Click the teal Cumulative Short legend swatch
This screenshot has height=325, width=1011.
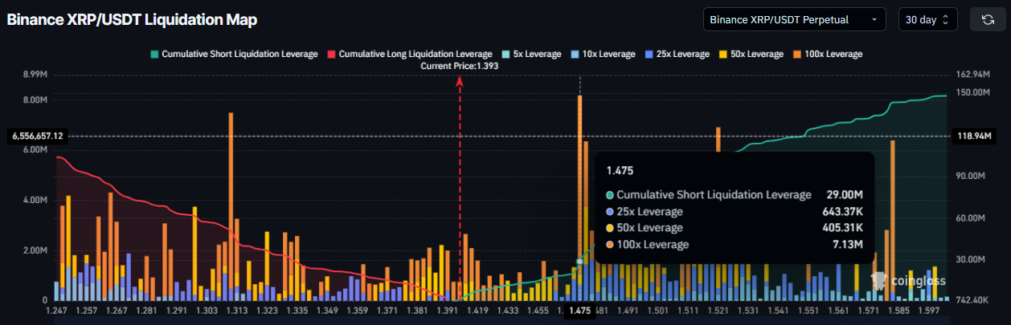tap(153, 55)
